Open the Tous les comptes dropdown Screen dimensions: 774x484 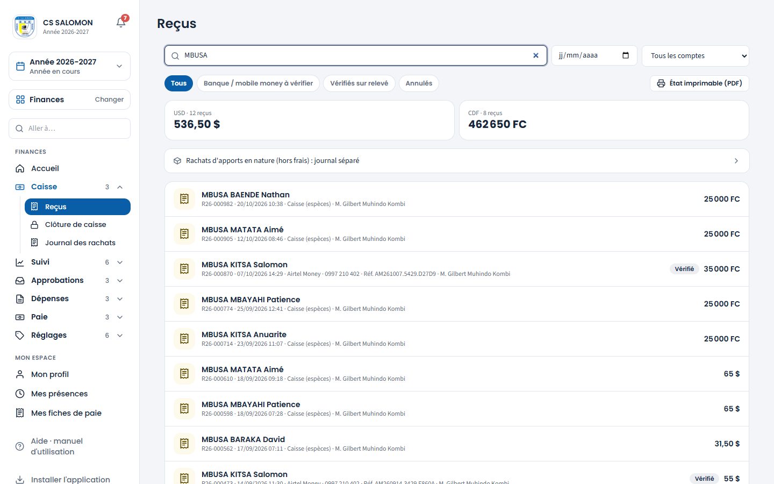point(696,56)
